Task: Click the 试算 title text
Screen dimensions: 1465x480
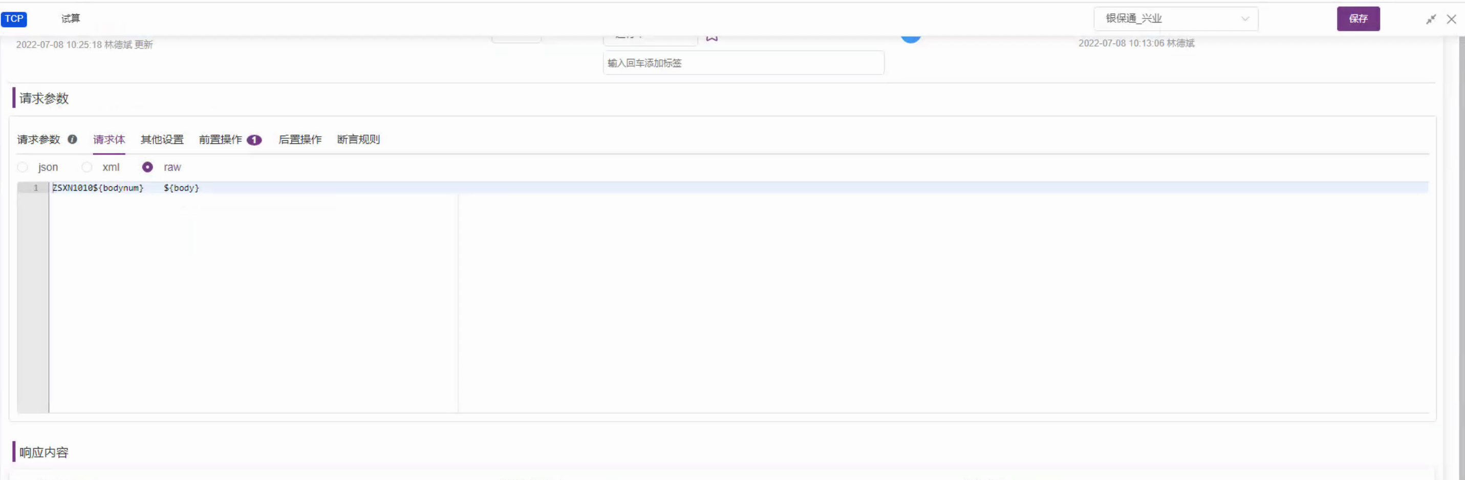Action: click(71, 19)
